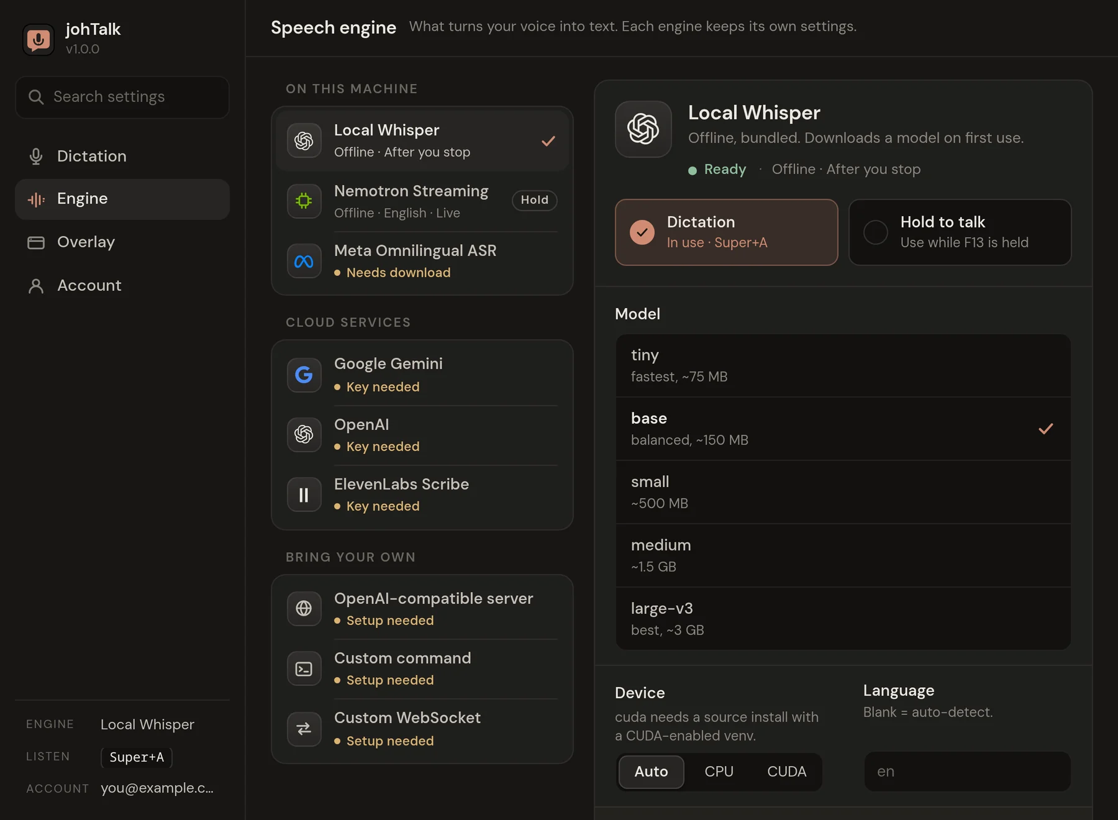
Task: Click the large Local Whisper header icon
Action: (643, 129)
